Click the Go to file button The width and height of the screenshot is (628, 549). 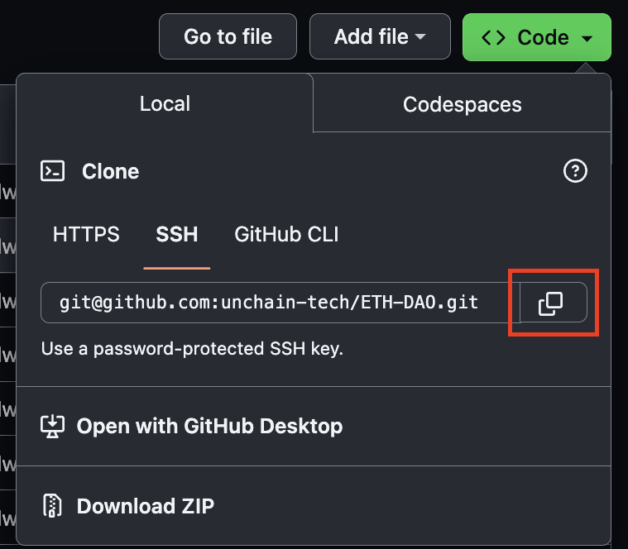228,36
